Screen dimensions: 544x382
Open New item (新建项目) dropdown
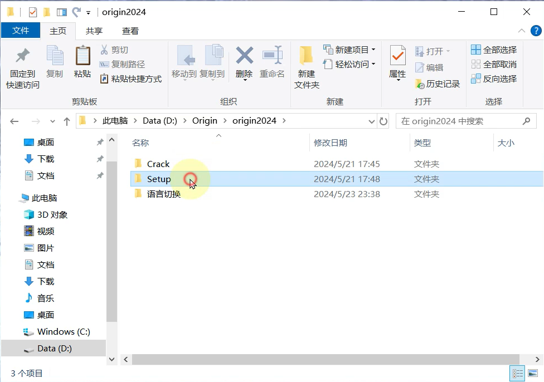[349, 50]
